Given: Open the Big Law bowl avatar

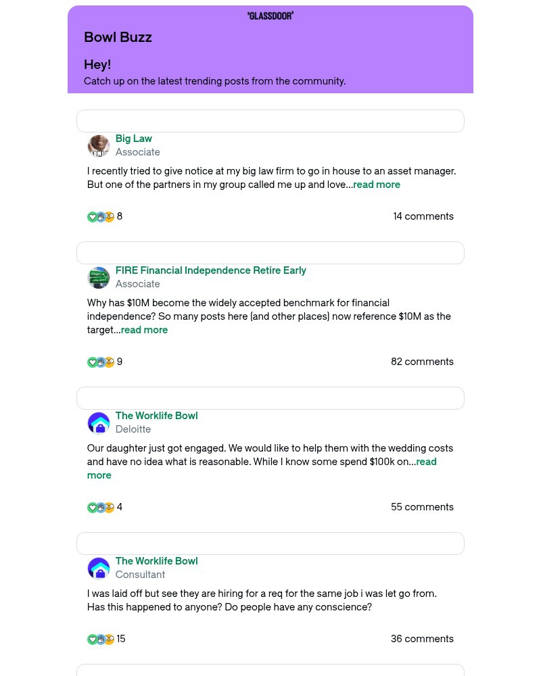Looking at the screenshot, I should coord(99,146).
